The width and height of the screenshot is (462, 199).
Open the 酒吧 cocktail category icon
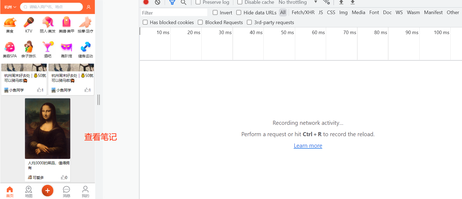click(x=48, y=47)
